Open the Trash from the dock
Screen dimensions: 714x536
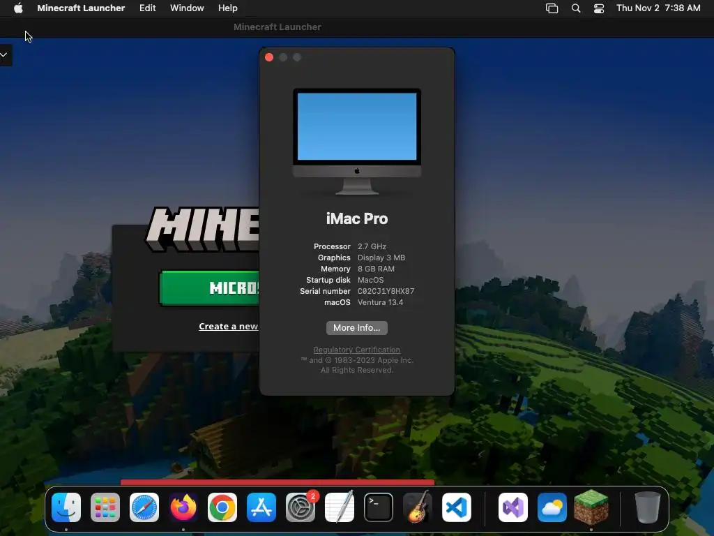coord(648,507)
